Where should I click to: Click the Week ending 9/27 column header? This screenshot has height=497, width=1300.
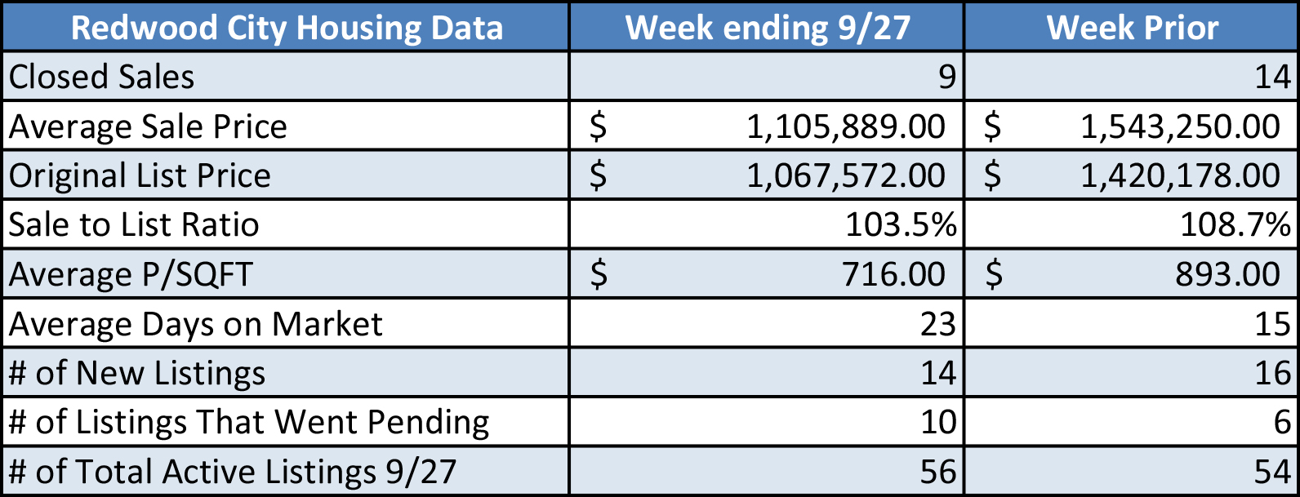click(x=767, y=26)
